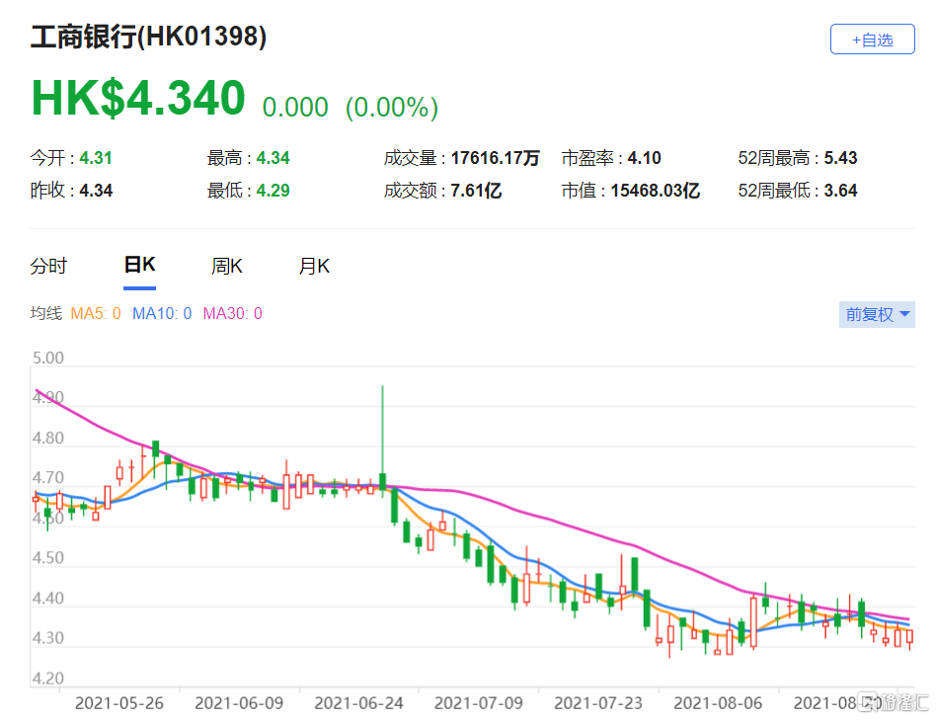936x720 pixels.
Task: Switch to the 月K monthly chart tab
Action: coord(314,266)
